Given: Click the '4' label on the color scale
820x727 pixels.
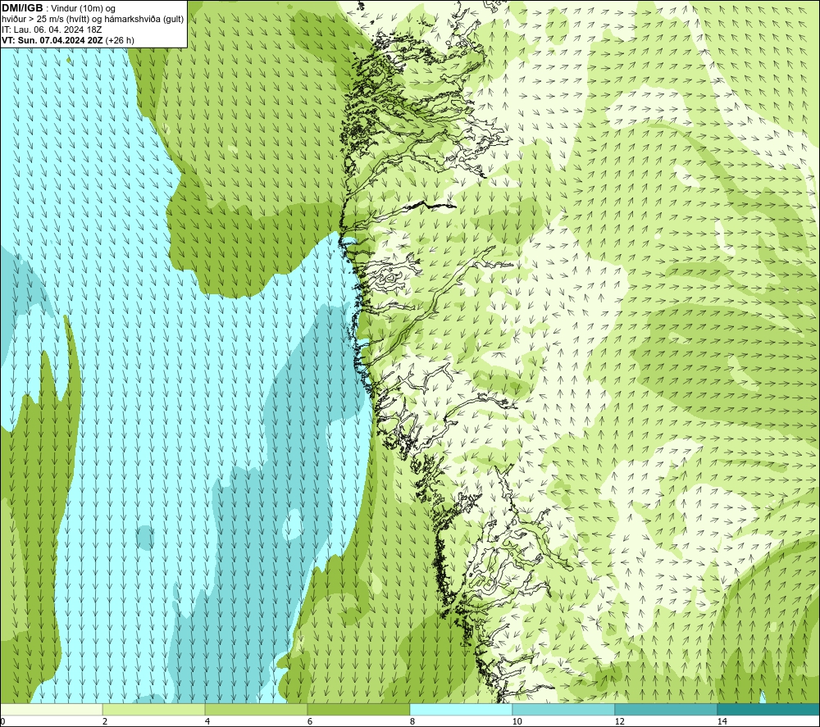Looking at the screenshot, I should [207, 721].
